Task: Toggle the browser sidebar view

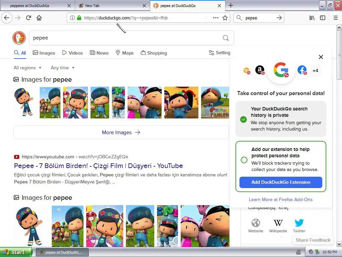Action: [322, 18]
